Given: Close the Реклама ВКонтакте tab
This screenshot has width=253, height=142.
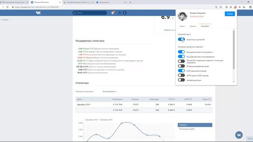Looking at the screenshot, I should tap(60, 2).
